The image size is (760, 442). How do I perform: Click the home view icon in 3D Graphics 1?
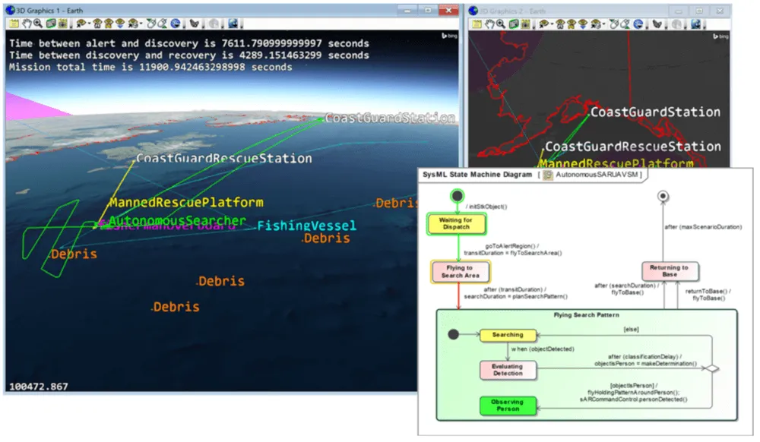96,24
